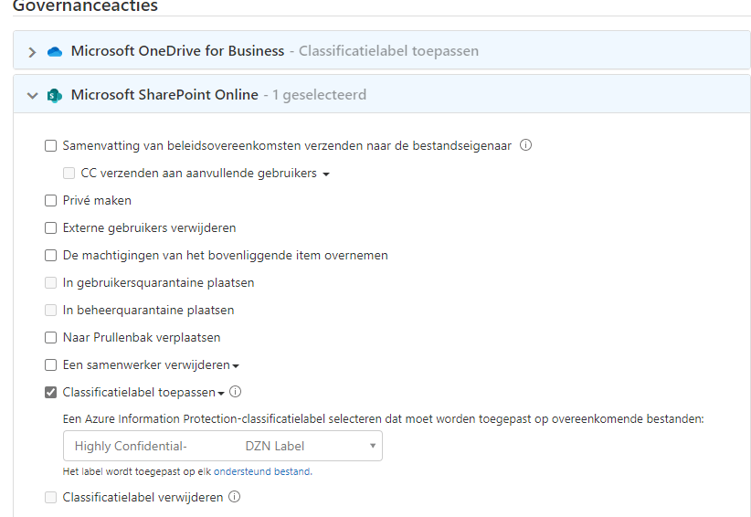751x517 pixels.
Task: Click Microsoft SharePoint Online header title
Action: click(x=164, y=95)
